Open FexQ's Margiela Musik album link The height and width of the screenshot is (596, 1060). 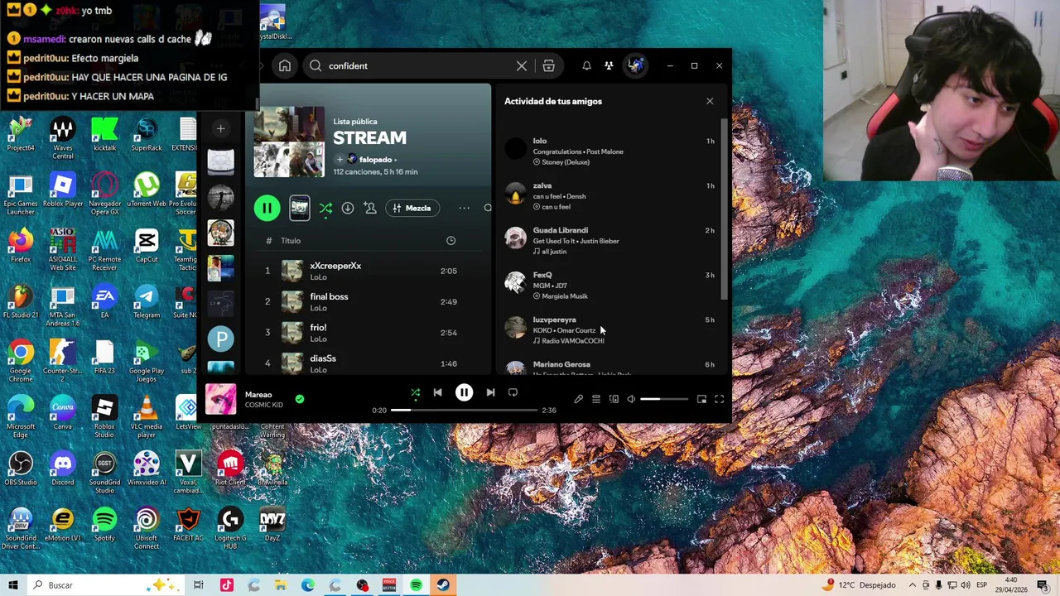pos(565,296)
